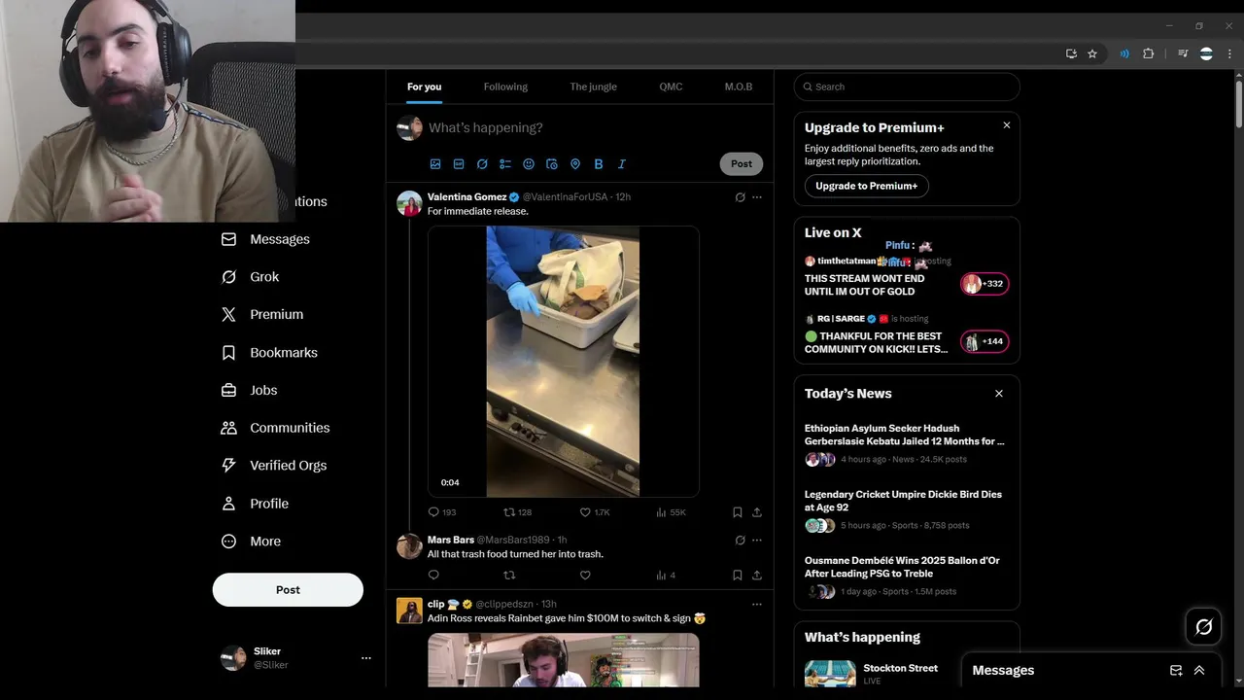Open Verified Orgs in sidebar
1244x700 pixels.
click(x=274, y=465)
